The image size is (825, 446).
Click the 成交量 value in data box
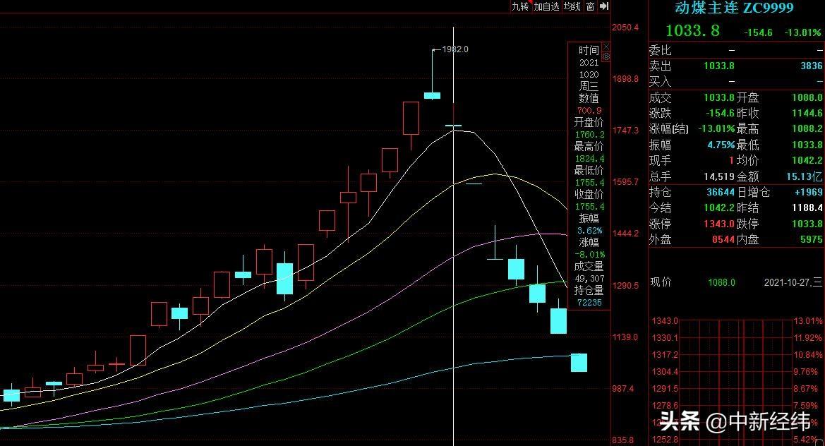[589, 278]
